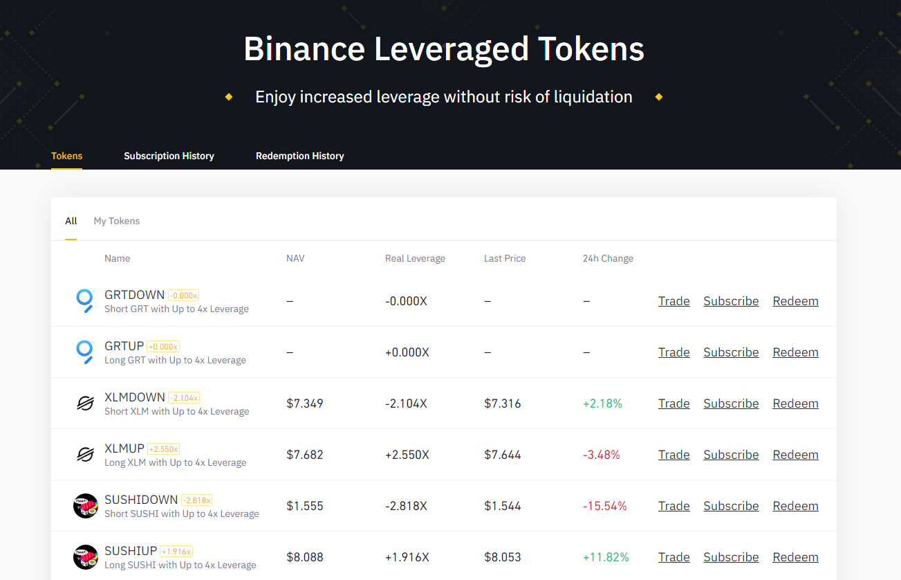This screenshot has width=901, height=580.
Task: Switch to the Redemption History tab
Action: pos(299,156)
